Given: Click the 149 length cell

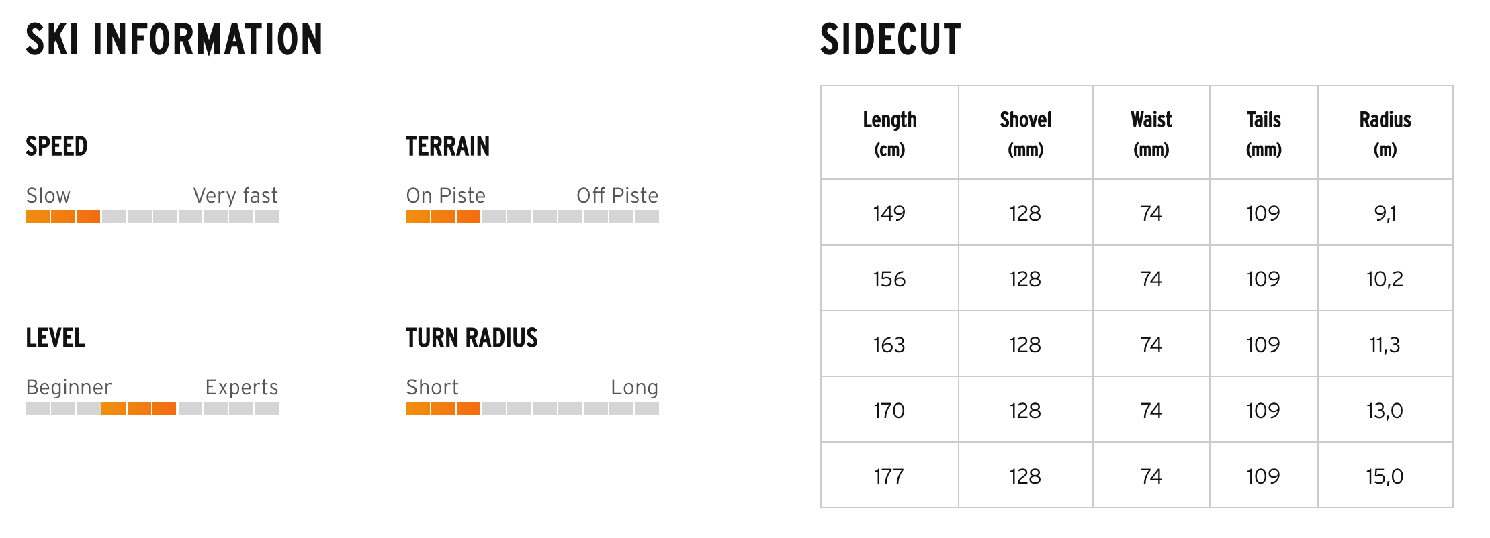Looking at the screenshot, I should [x=889, y=213].
